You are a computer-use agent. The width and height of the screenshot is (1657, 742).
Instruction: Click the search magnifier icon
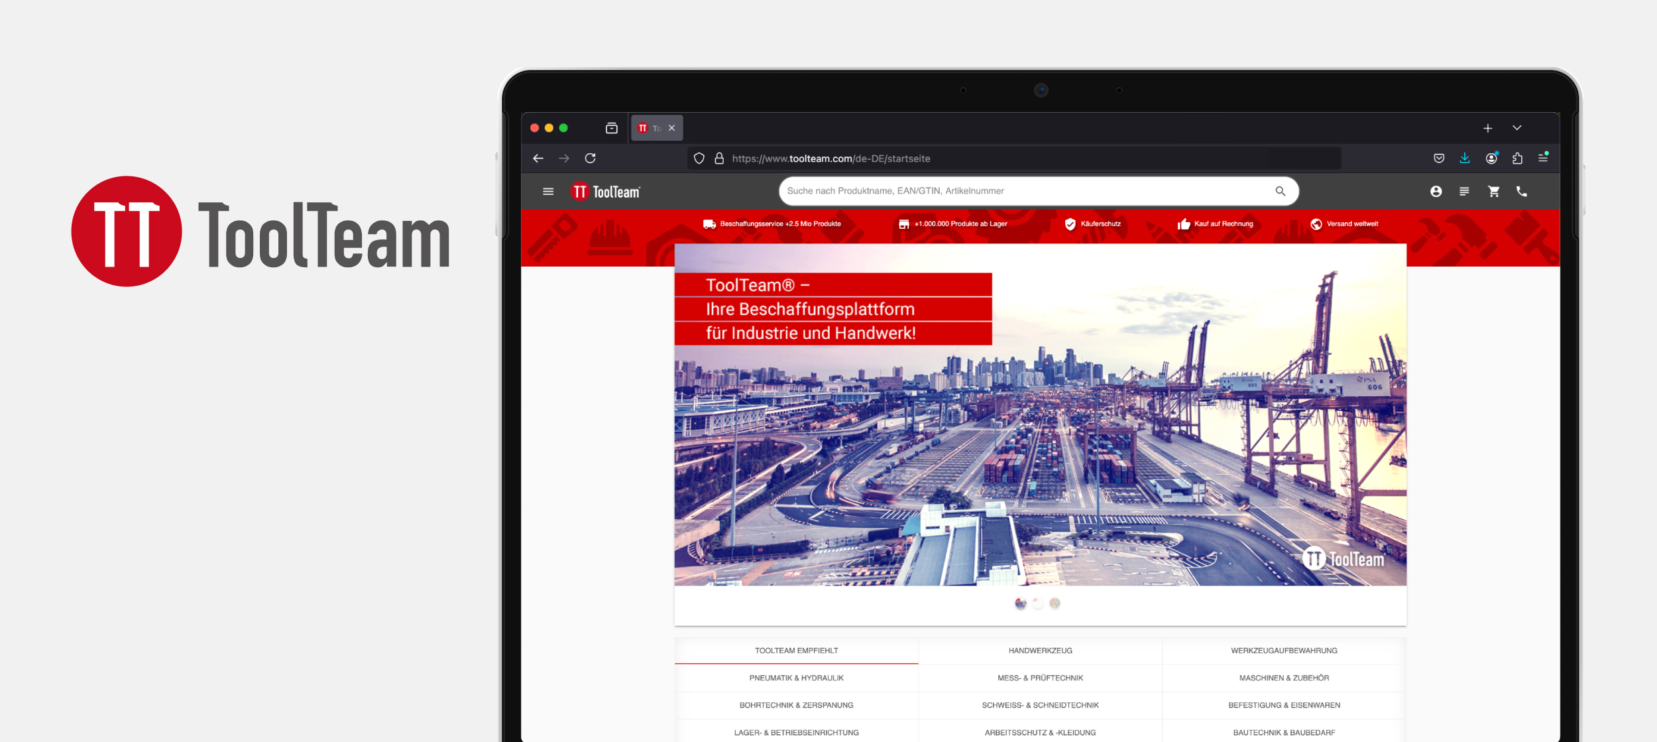pos(1280,191)
